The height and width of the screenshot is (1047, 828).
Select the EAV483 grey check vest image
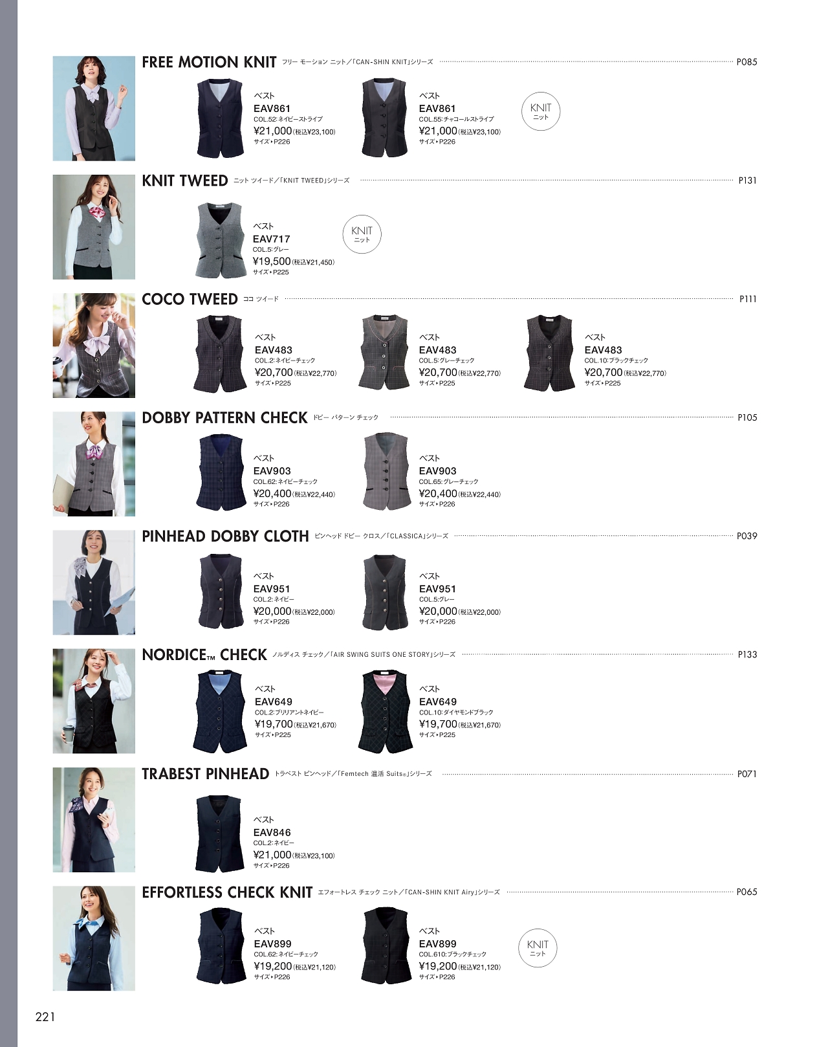pyautogui.click(x=385, y=353)
